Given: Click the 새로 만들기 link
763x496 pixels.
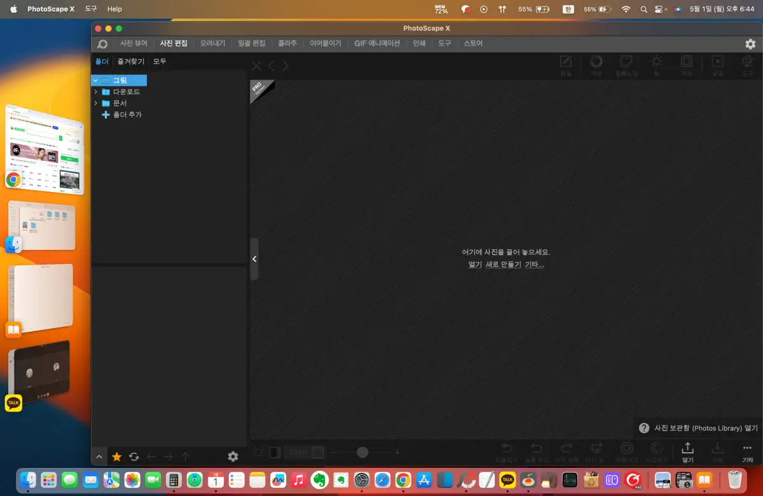Looking at the screenshot, I should [x=503, y=265].
